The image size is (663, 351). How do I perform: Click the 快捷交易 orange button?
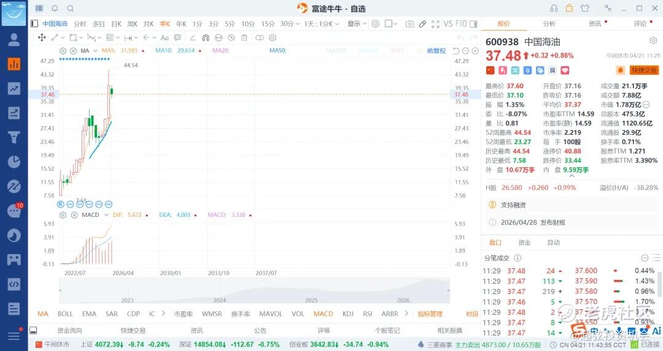[x=644, y=70]
